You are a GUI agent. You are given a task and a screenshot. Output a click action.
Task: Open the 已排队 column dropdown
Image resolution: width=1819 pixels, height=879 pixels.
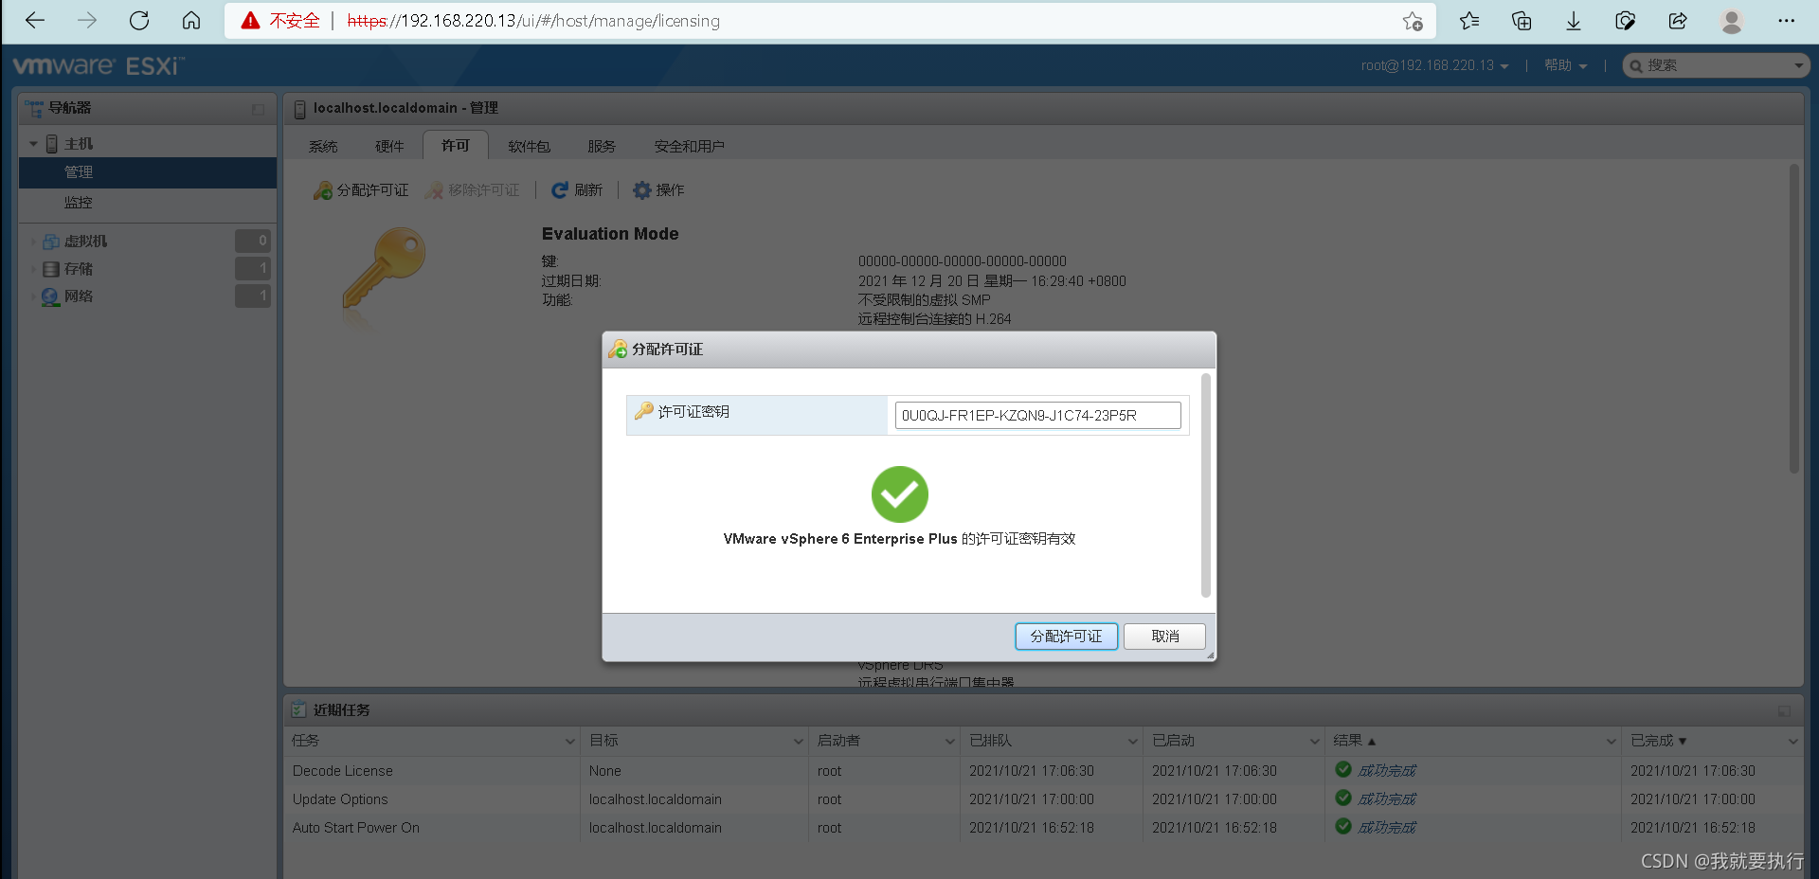coord(1132,741)
